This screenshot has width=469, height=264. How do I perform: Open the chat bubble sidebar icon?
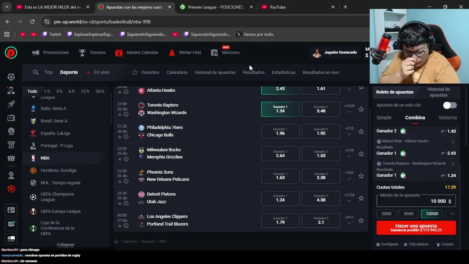point(11,224)
